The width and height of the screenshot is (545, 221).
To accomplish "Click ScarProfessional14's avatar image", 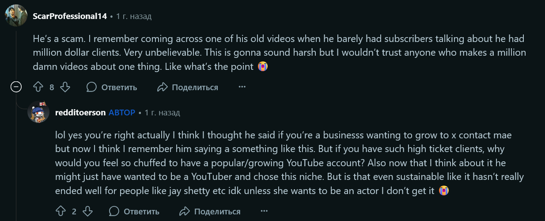I will coord(16,16).
